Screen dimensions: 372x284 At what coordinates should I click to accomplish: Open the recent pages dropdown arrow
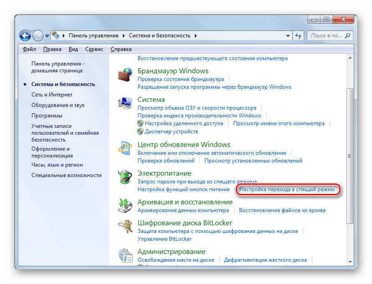tap(47, 35)
